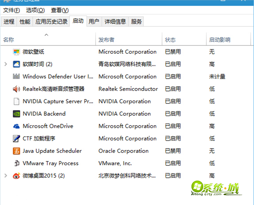The image size is (254, 205).
Task: Click the Windows Defender wall icon
Action: [x=16, y=76]
